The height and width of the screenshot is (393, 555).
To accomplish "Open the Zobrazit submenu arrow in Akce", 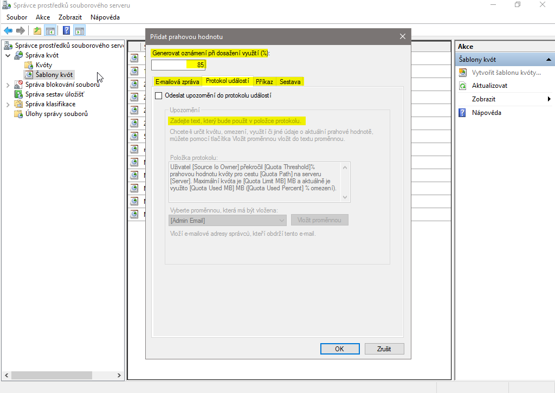I will (x=548, y=99).
